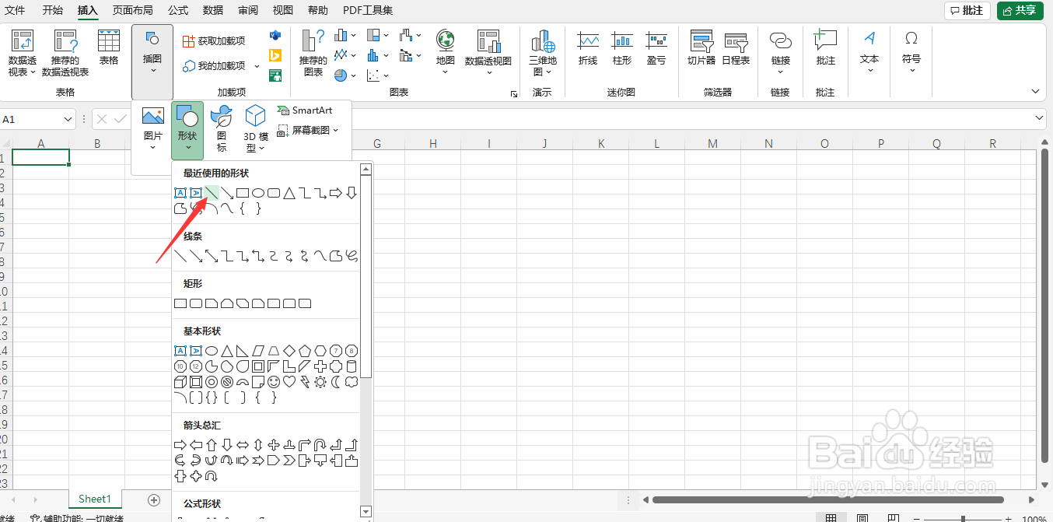Click the shapes list scroll-down arrow

coord(366,511)
